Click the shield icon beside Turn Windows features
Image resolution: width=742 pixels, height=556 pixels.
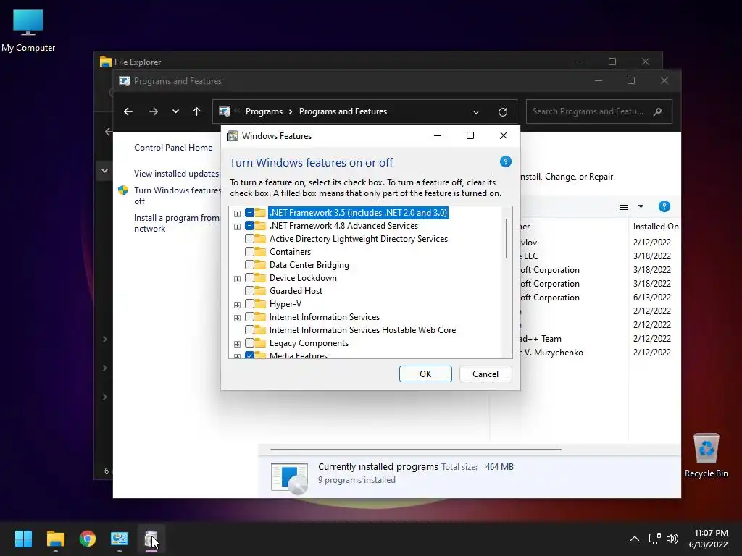[x=123, y=190]
